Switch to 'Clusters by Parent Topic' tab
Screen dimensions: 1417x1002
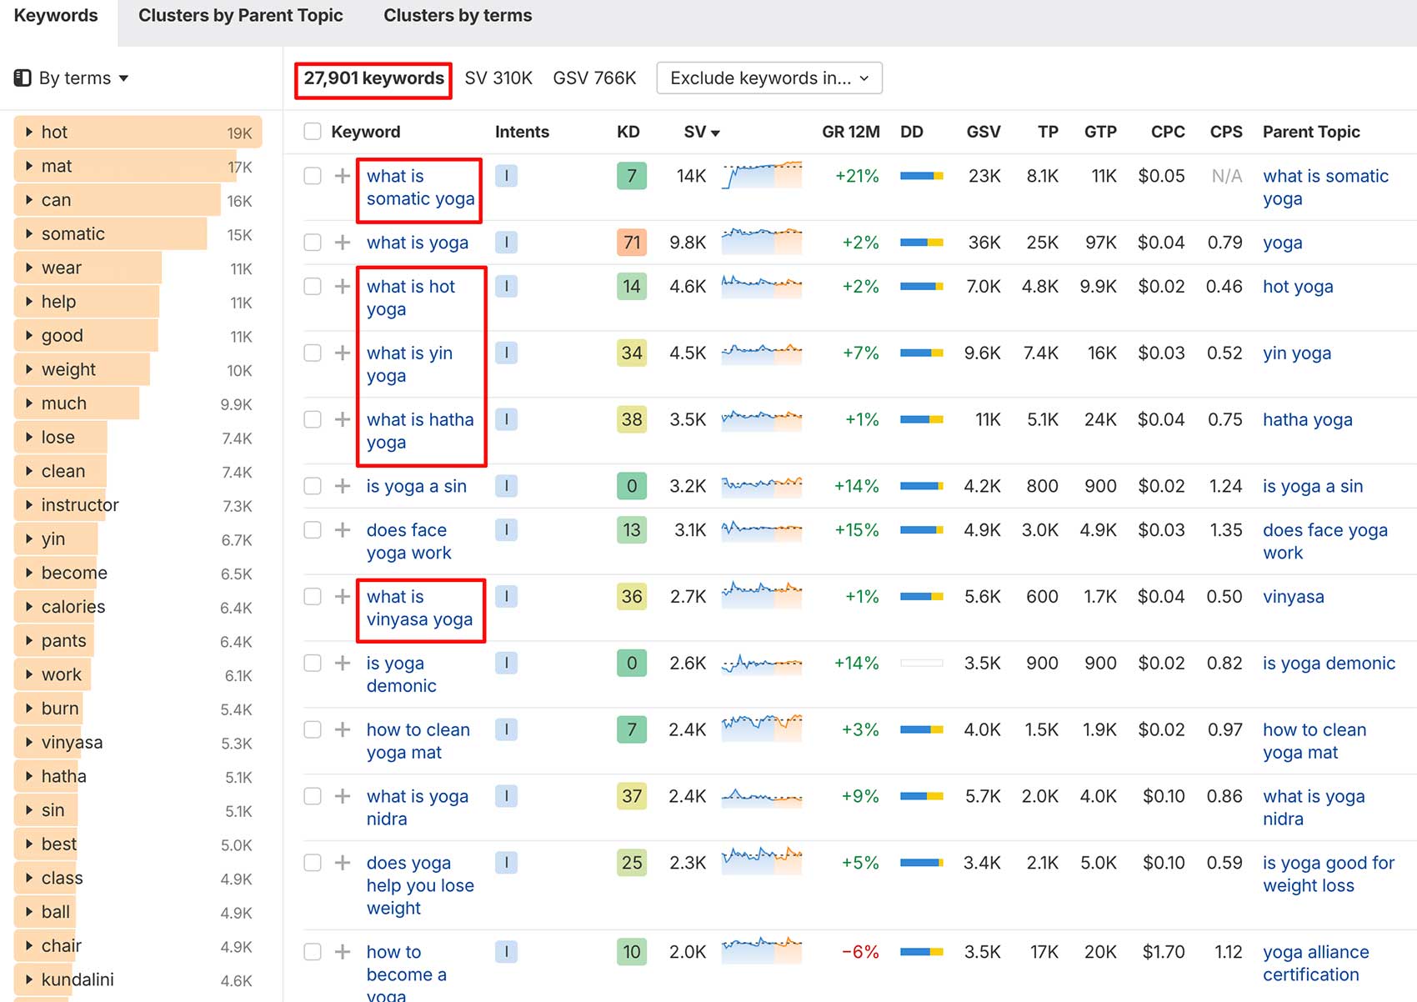[x=240, y=16]
